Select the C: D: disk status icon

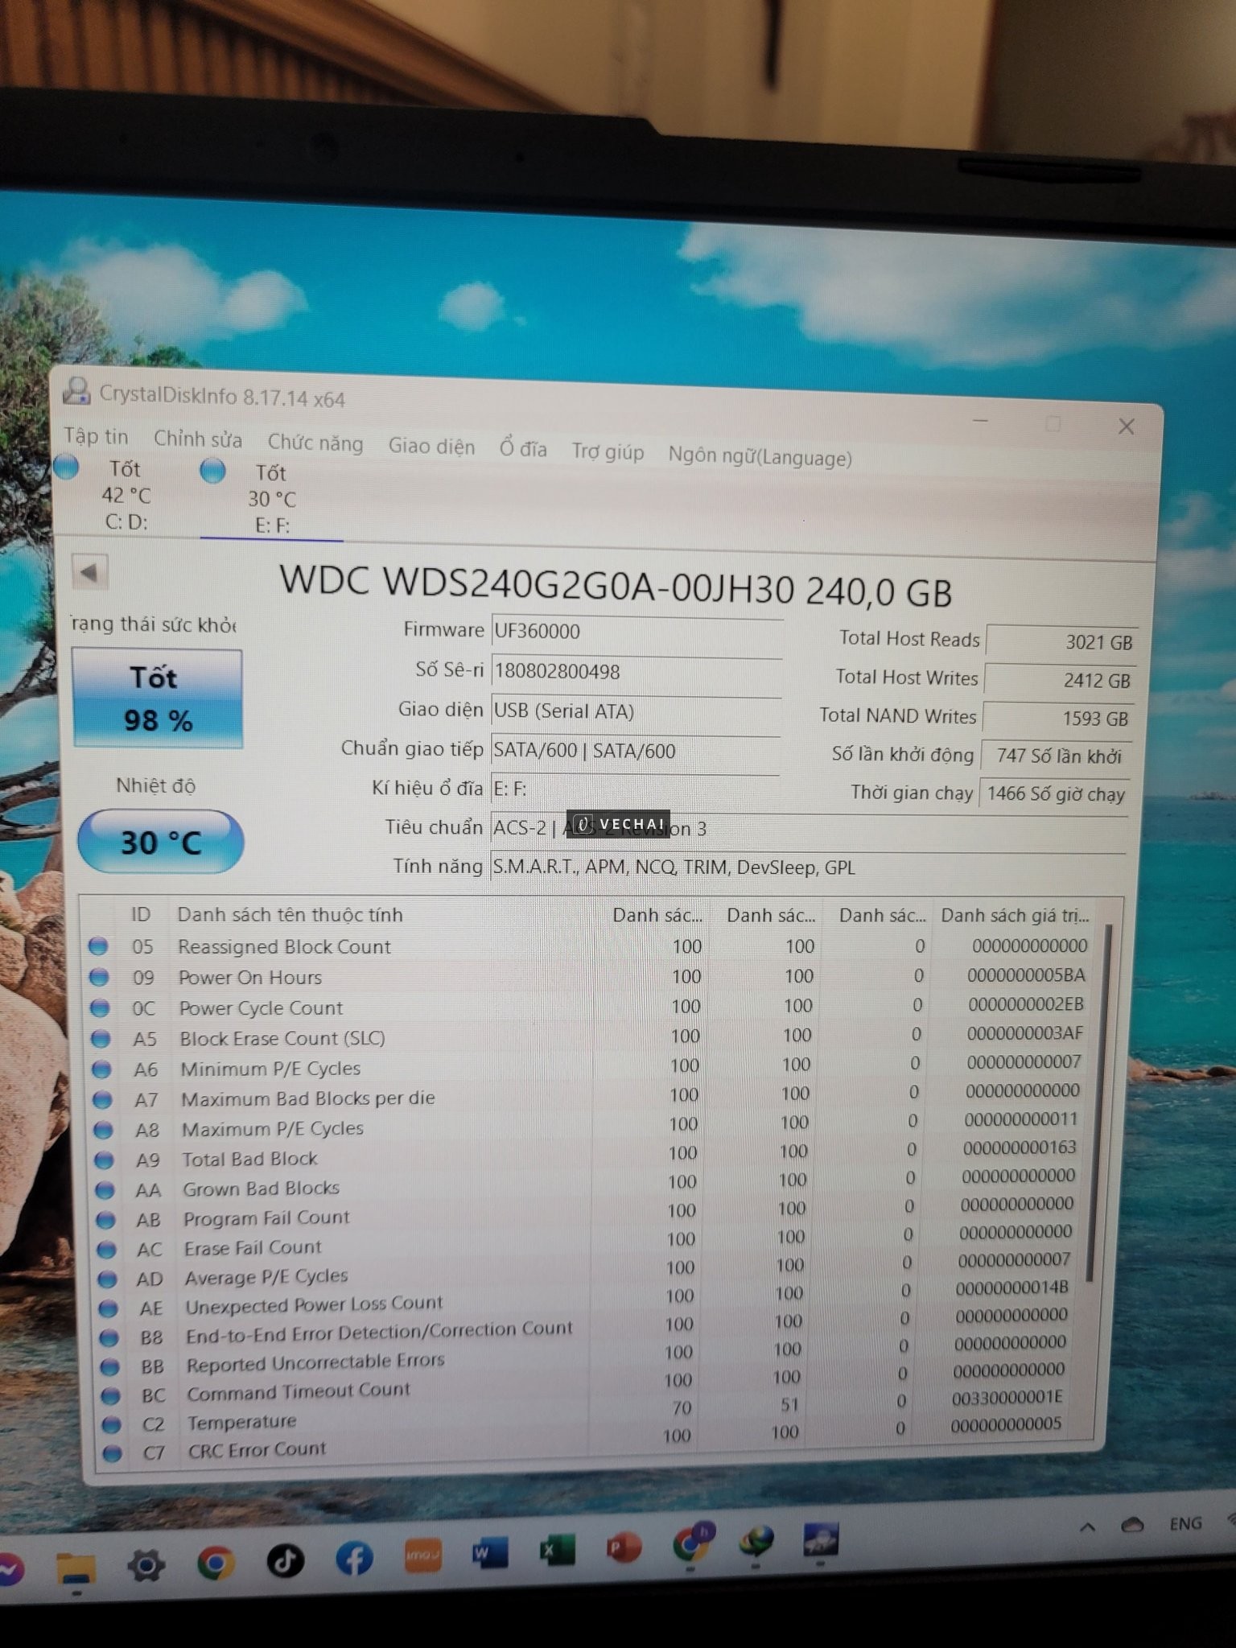pos(66,467)
